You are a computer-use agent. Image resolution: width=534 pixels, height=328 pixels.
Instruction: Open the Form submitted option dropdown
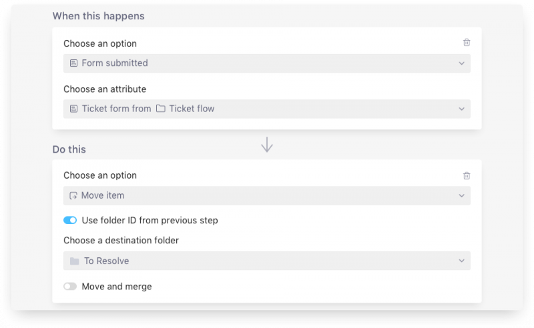click(x=267, y=63)
